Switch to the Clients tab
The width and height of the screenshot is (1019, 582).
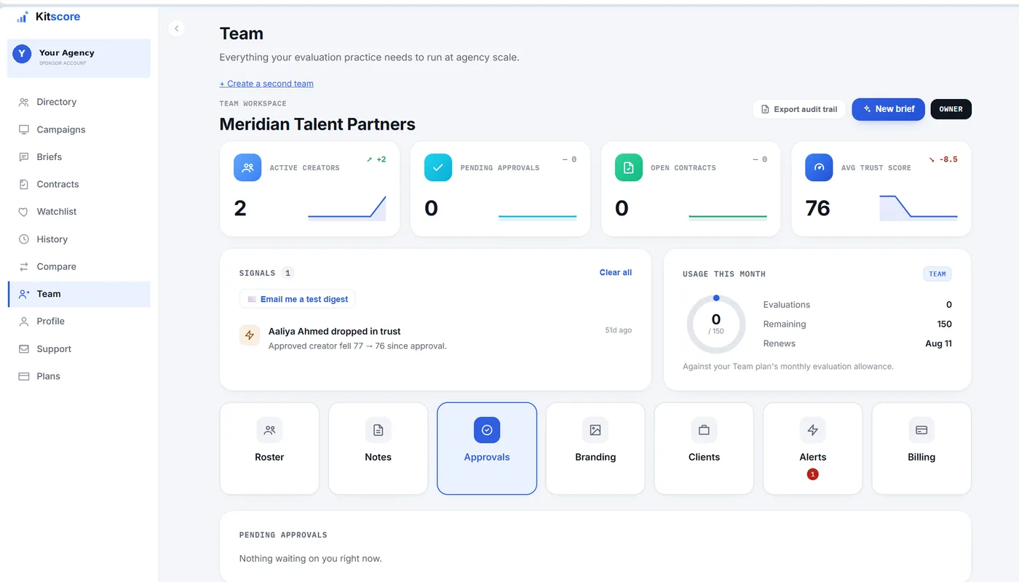(704, 448)
